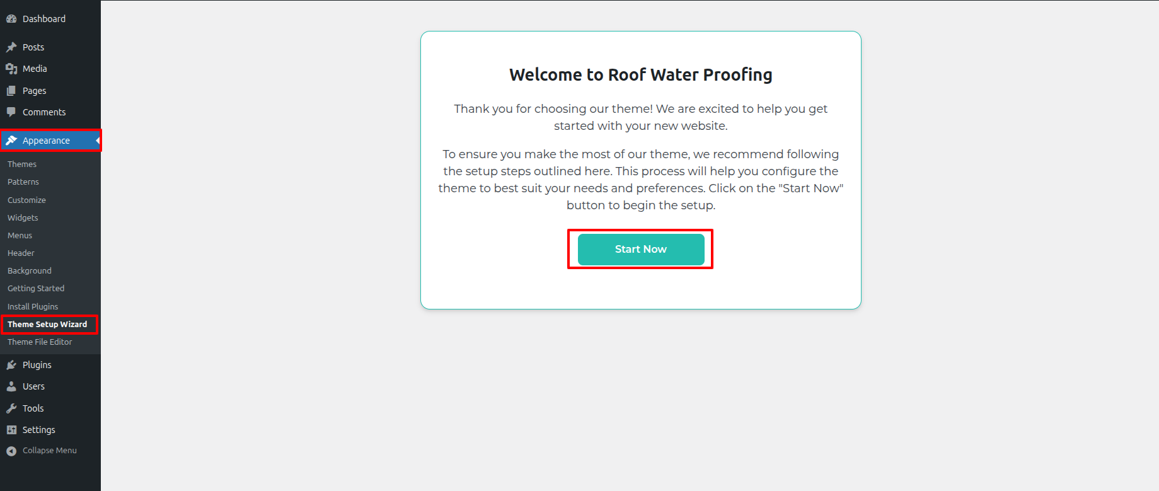Click the Settings sliders icon

(11, 430)
